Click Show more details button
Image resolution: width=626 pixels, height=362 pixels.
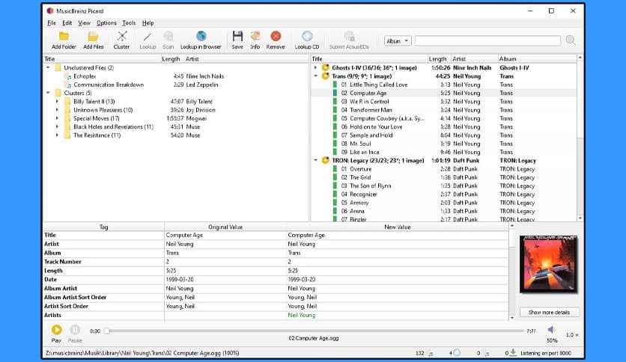tap(549, 312)
